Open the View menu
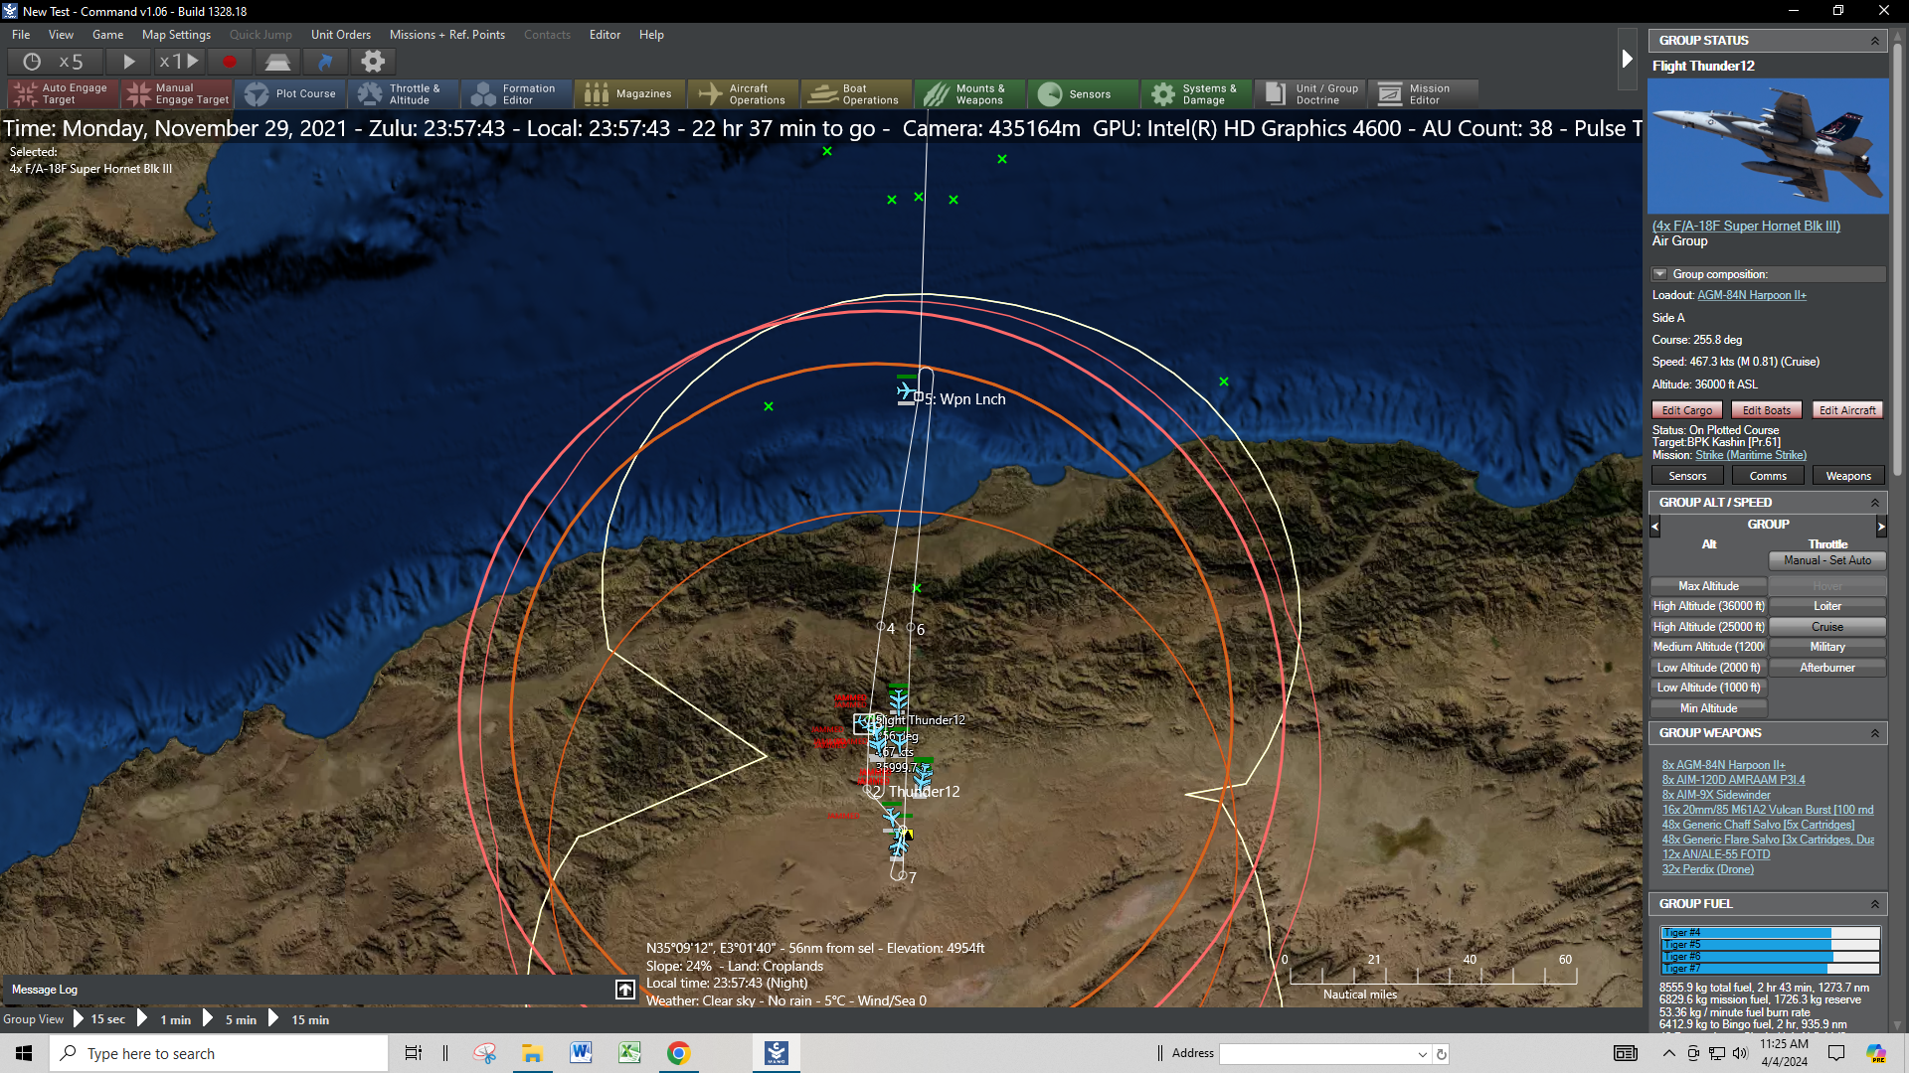The height and width of the screenshot is (1073, 1909). [x=61, y=35]
